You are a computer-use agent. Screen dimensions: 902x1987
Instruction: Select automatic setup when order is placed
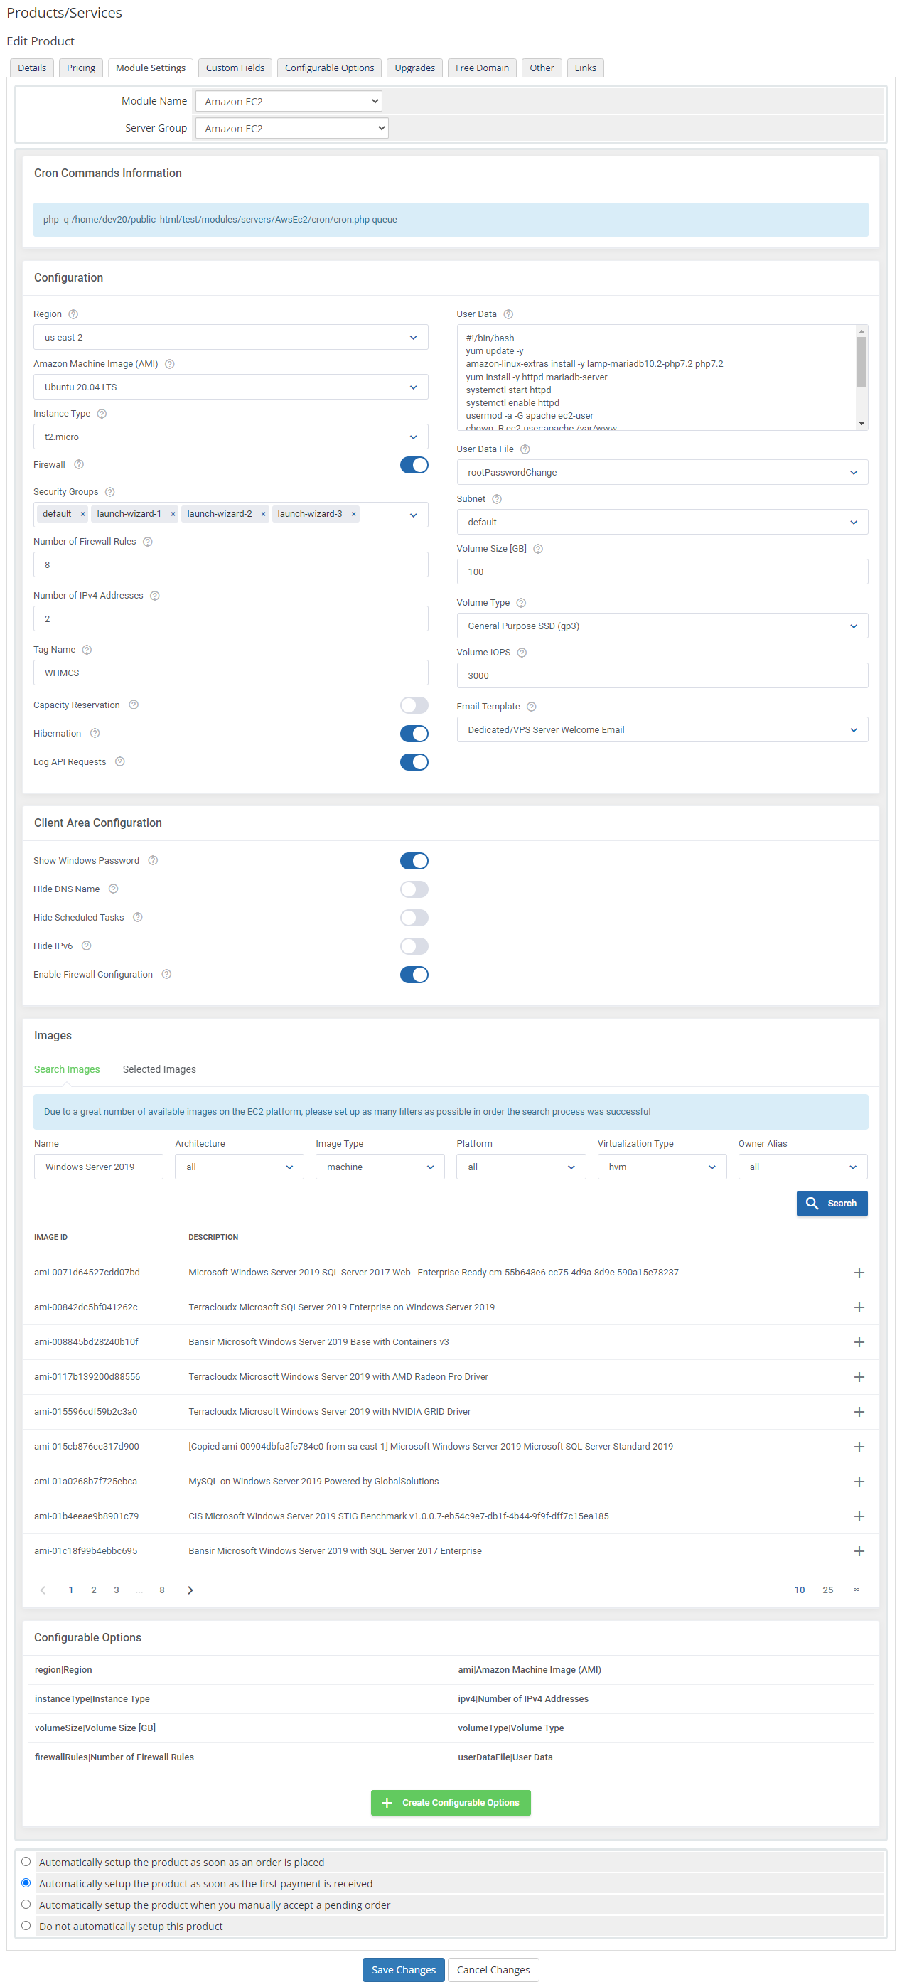pyautogui.click(x=26, y=1862)
